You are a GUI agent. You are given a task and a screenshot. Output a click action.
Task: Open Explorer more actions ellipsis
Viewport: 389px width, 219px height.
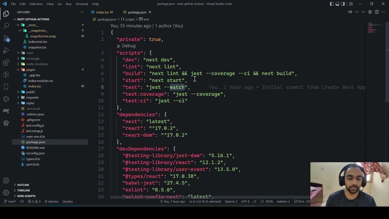pos(82,12)
